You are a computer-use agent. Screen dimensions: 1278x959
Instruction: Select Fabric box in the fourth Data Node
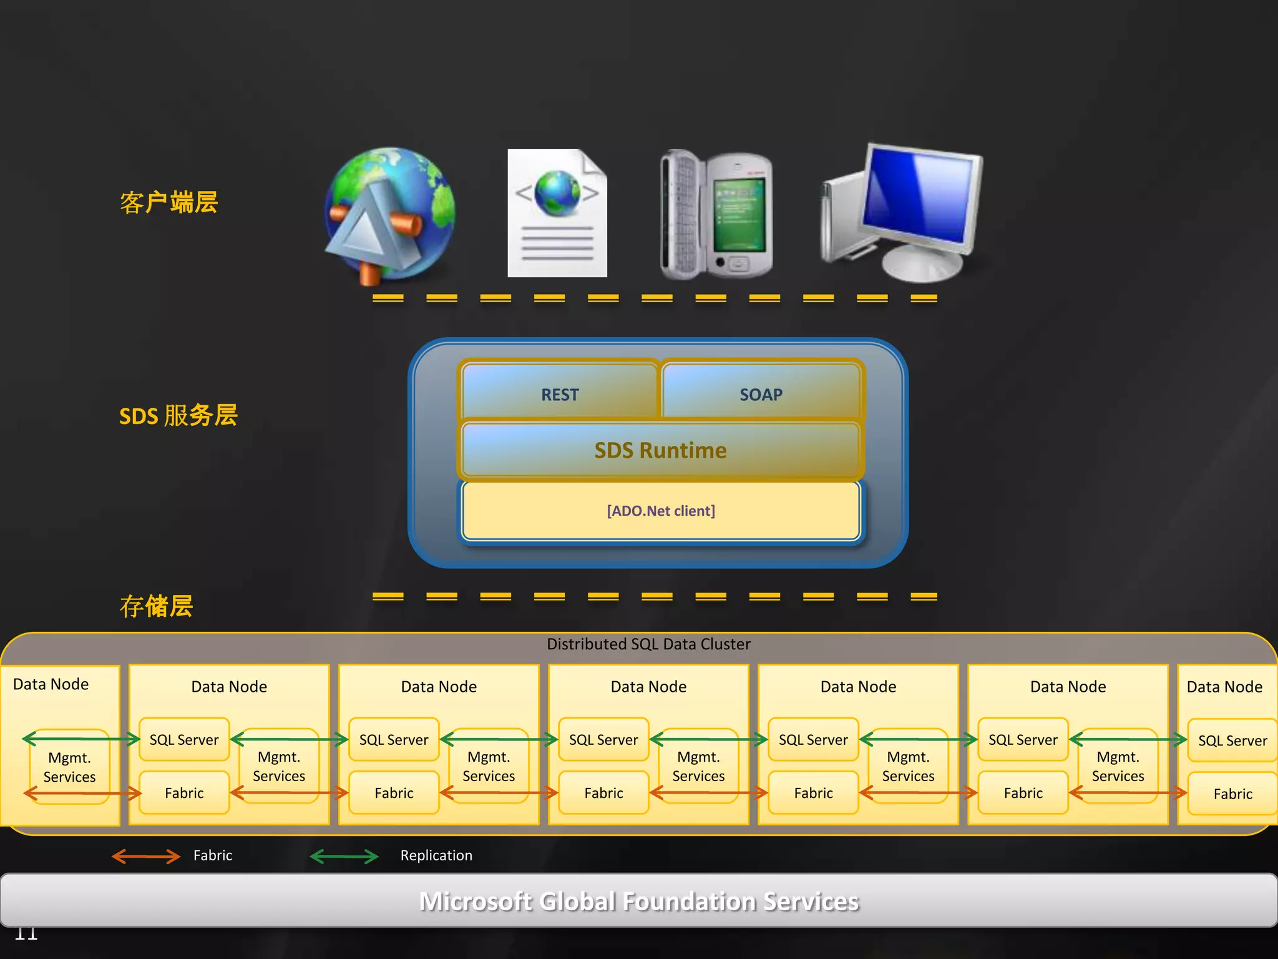(x=603, y=793)
